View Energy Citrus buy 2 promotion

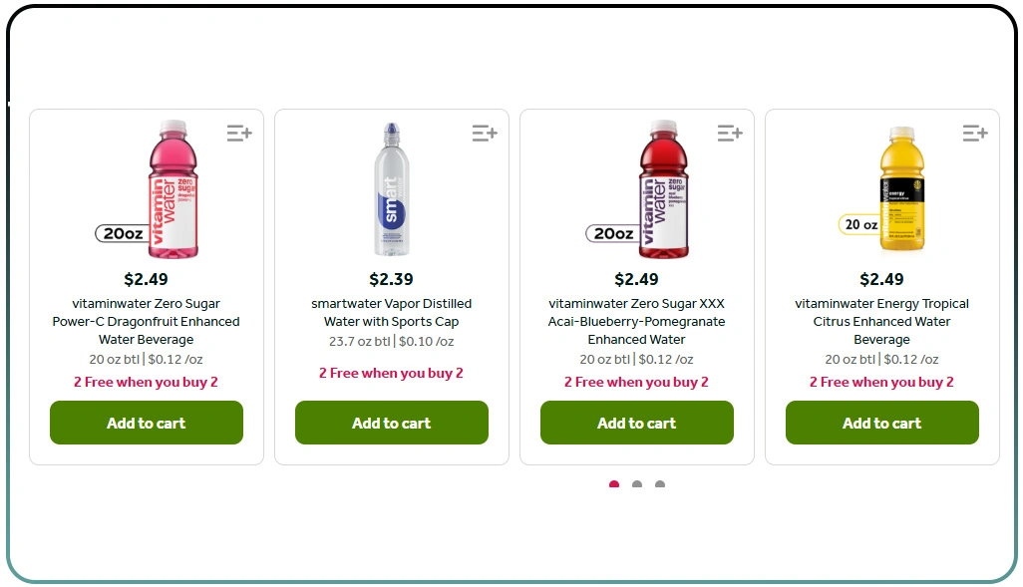pos(881,382)
